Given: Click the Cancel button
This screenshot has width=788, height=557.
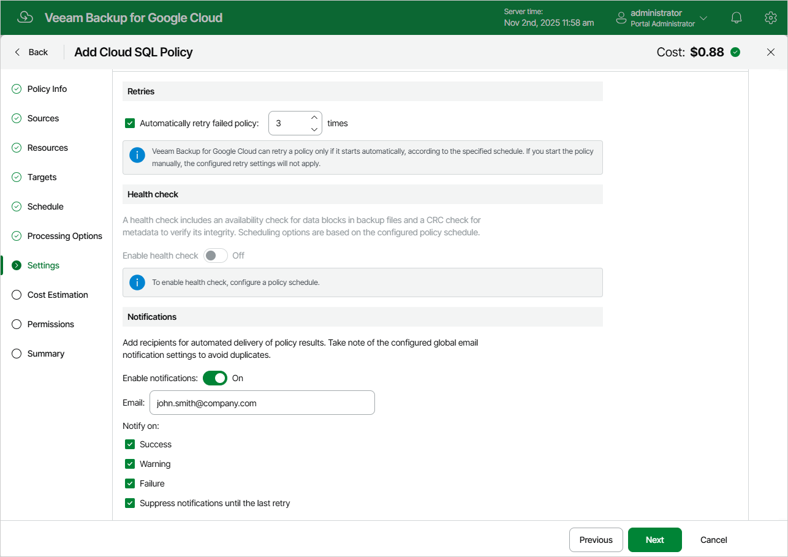Looking at the screenshot, I should 714,540.
